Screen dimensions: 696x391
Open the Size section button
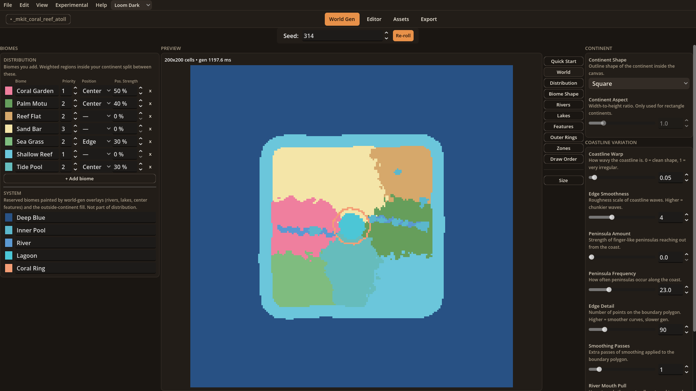click(563, 180)
